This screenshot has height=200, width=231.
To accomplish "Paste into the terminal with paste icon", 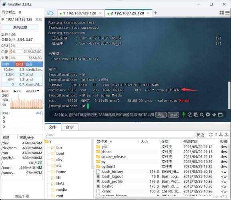I will click(x=196, y=115).
